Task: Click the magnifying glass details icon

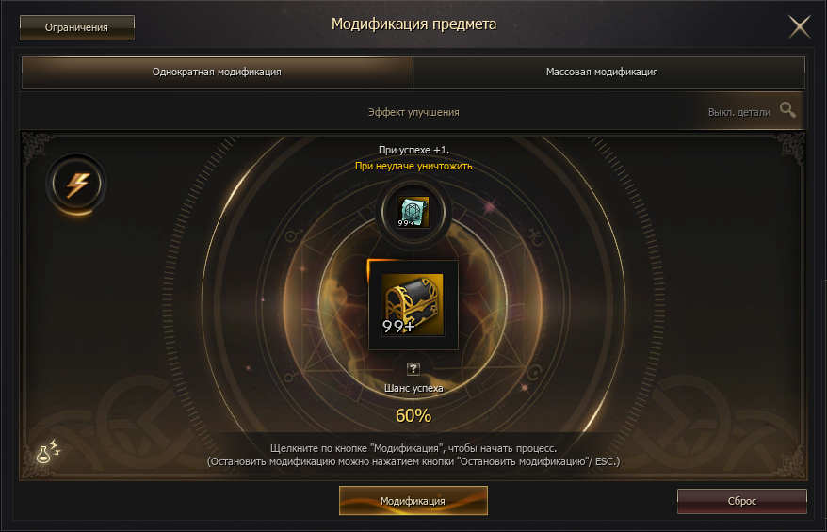Action: (788, 109)
